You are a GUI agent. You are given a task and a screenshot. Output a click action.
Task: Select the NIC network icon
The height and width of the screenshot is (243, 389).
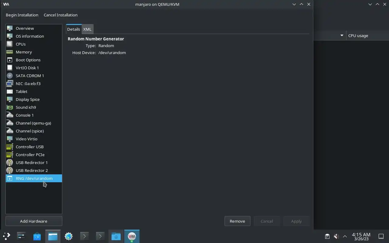coord(10,84)
